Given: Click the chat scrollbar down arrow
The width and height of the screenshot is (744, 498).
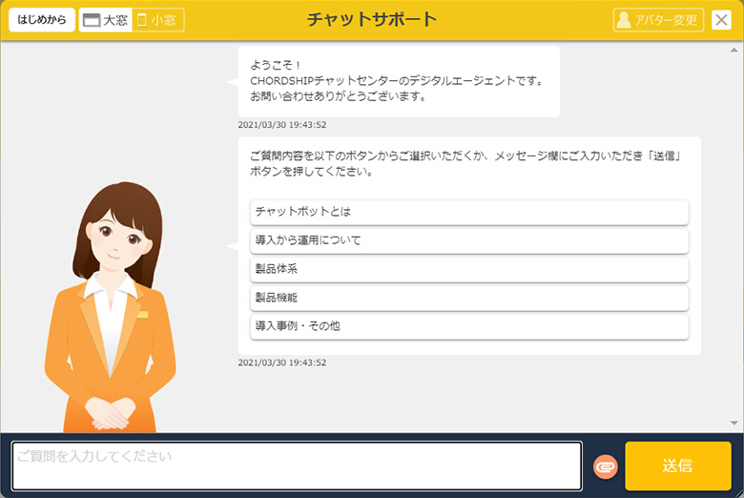Looking at the screenshot, I should (734, 422).
